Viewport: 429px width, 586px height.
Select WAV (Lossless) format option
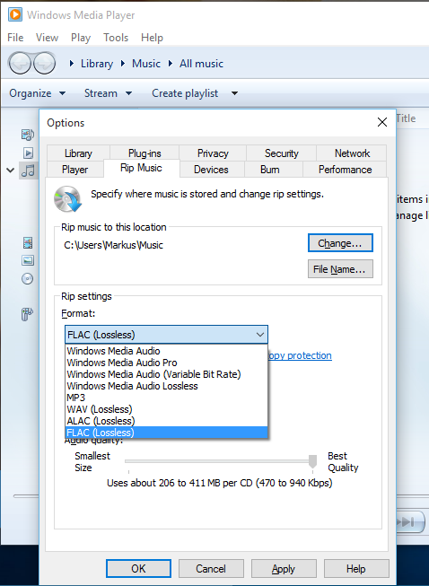pyautogui.click(x=166, y=409)
